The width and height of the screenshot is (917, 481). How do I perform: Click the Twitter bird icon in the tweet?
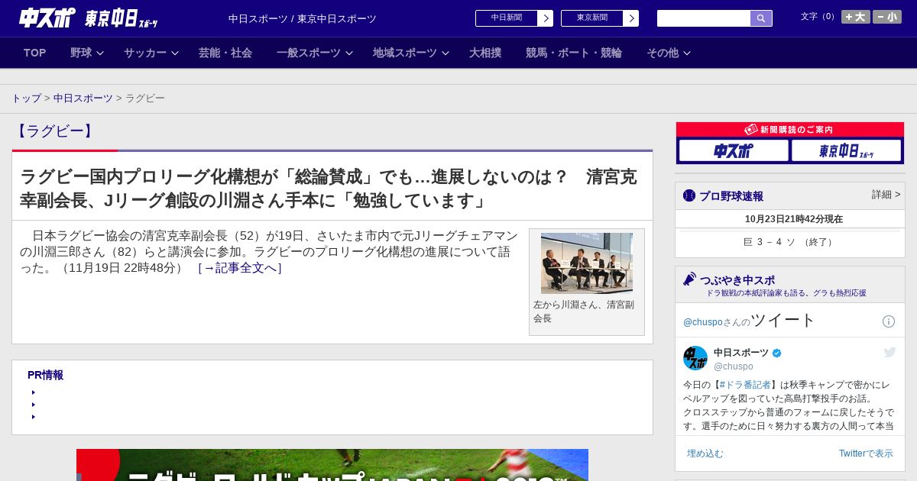coord(889,352)
